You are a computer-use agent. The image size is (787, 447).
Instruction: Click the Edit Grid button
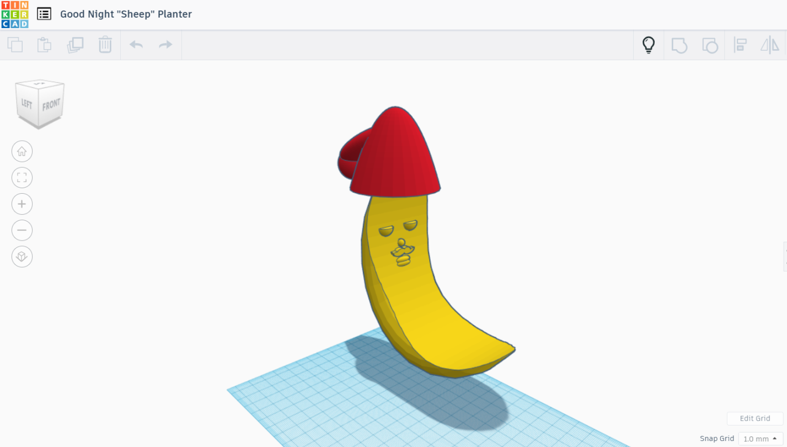(755, 418)
